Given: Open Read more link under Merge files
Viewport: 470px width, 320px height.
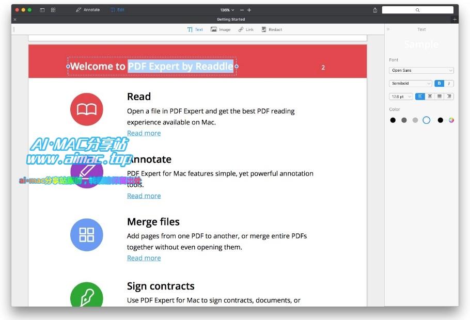Looking at the screenshot, I should click(x=144, y=258).
